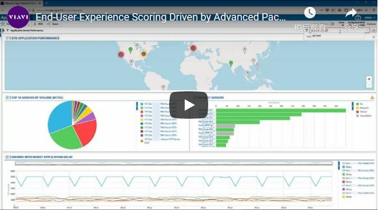
Task: Edit the Site Application Performance panel
Action: tap(7, 38)
